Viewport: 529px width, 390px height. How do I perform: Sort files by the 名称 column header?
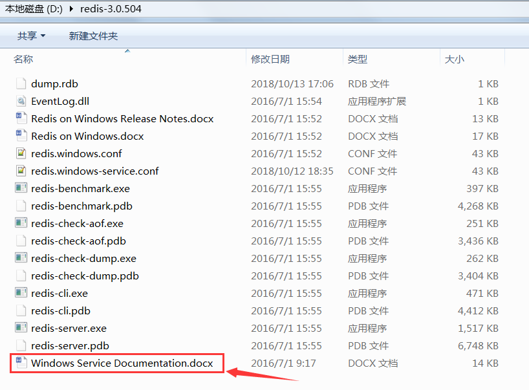(x=23, y=60)
